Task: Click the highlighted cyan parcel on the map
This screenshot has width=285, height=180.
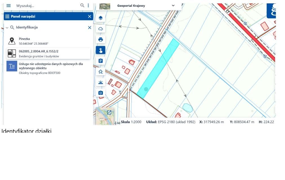Action: point(158,69)
